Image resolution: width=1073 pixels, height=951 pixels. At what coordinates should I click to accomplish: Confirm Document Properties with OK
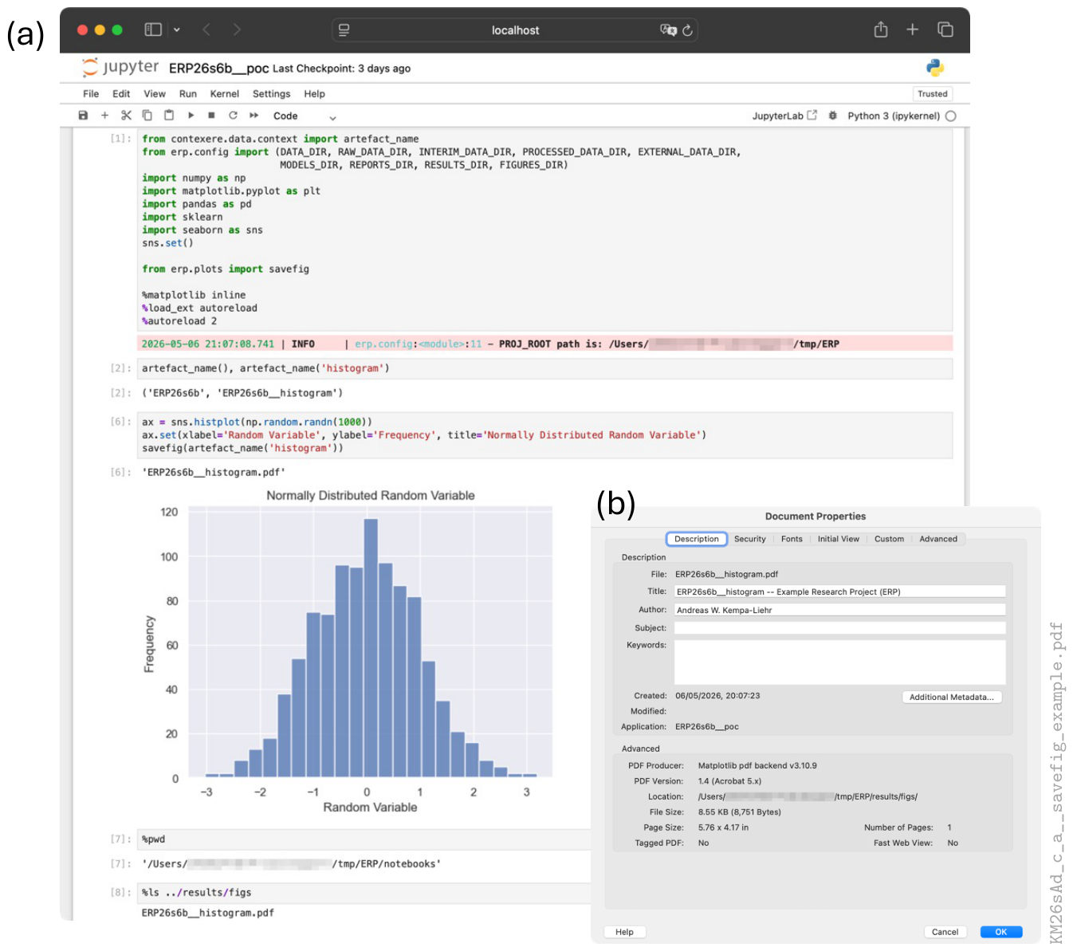pos(1001,932)
